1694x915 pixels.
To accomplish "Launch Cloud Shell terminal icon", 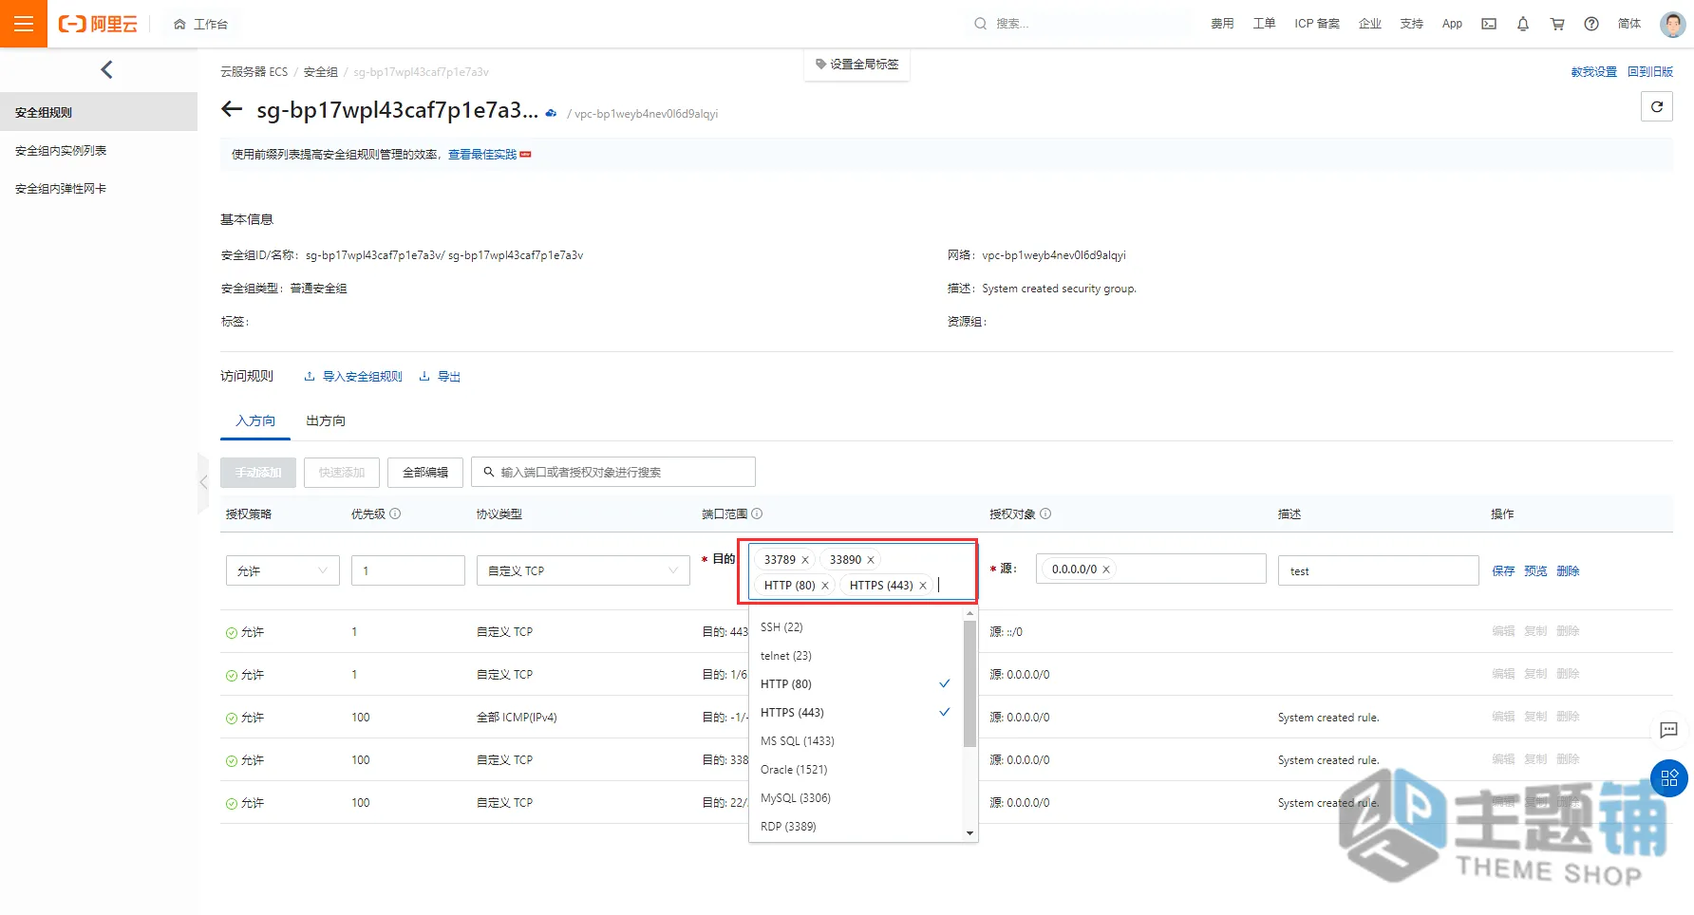I will 1489,24.
